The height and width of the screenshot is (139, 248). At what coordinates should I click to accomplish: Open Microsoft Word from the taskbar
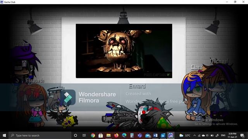point(155,136)
